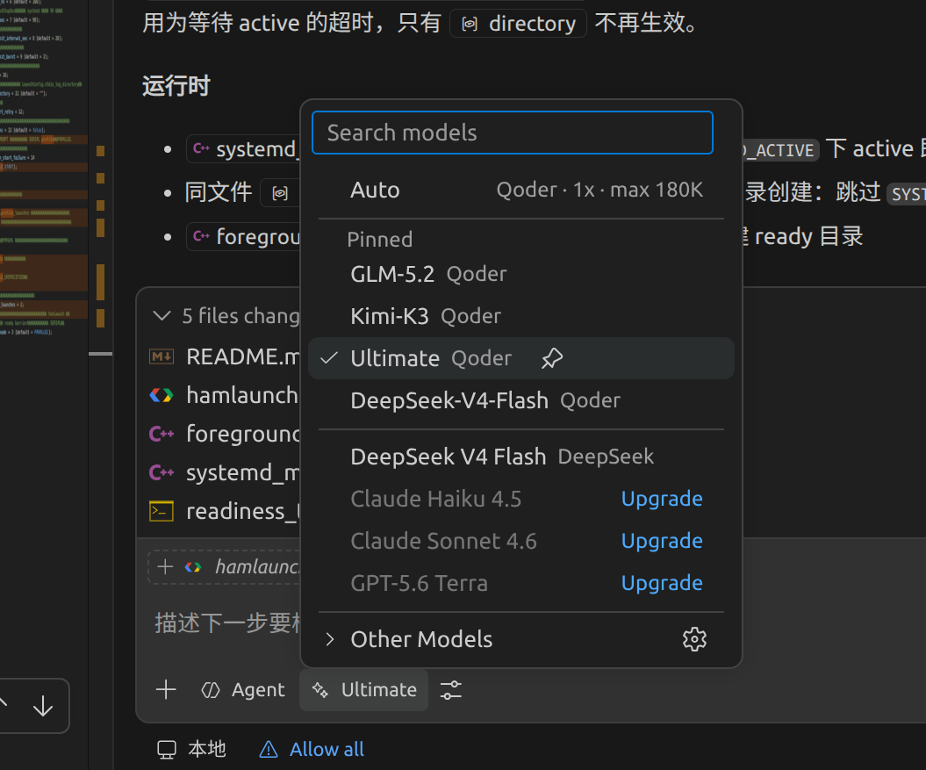This screenshot has height=770, width=926.
Task: Click Upgrade next to Claude Sonnet 4.6
Action: (662, 541)
